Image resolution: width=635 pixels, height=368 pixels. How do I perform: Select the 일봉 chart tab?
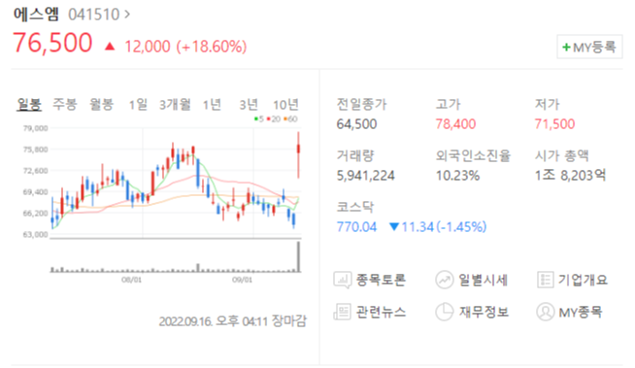(29, 105)
